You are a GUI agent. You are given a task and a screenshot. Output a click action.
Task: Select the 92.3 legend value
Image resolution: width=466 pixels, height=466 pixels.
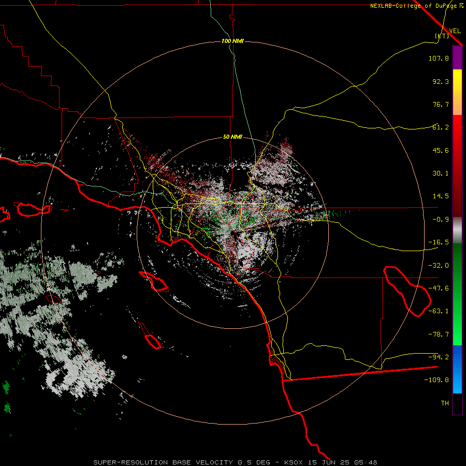441,81
